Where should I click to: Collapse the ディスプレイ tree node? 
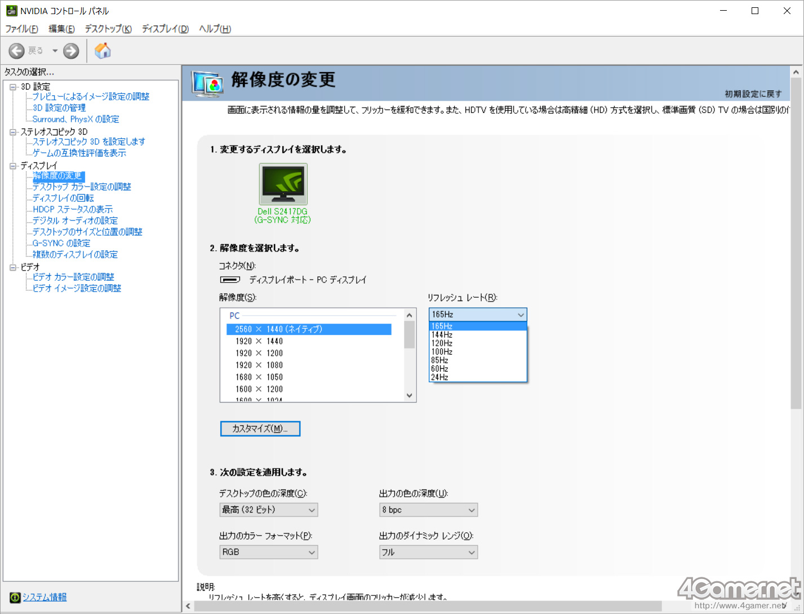13,166
